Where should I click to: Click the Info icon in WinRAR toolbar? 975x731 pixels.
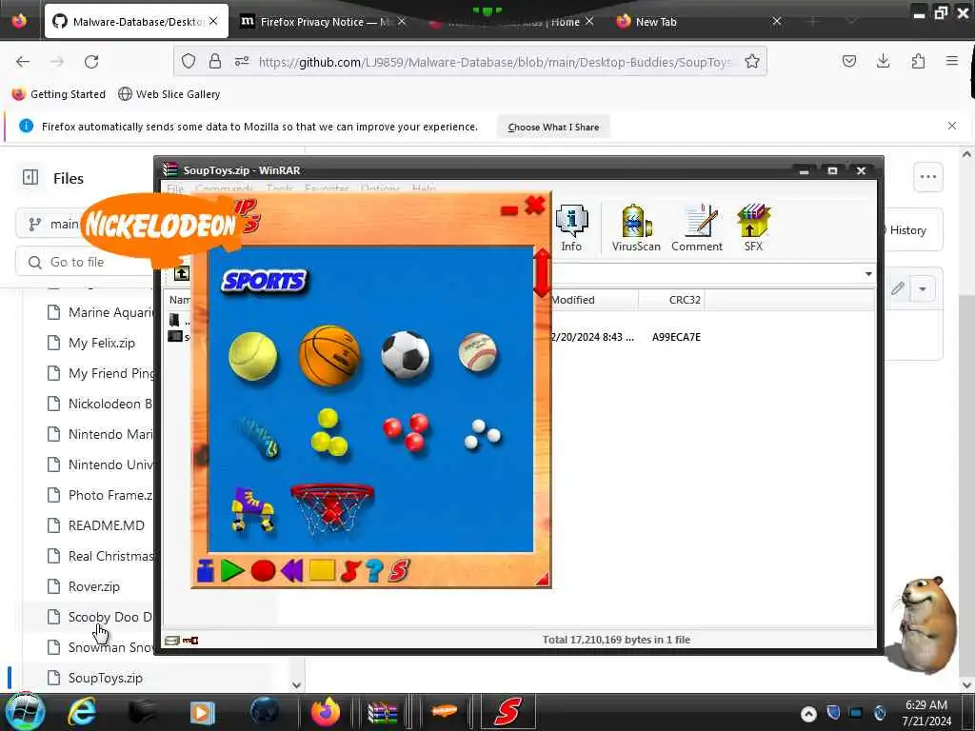[x=571, y=228]
